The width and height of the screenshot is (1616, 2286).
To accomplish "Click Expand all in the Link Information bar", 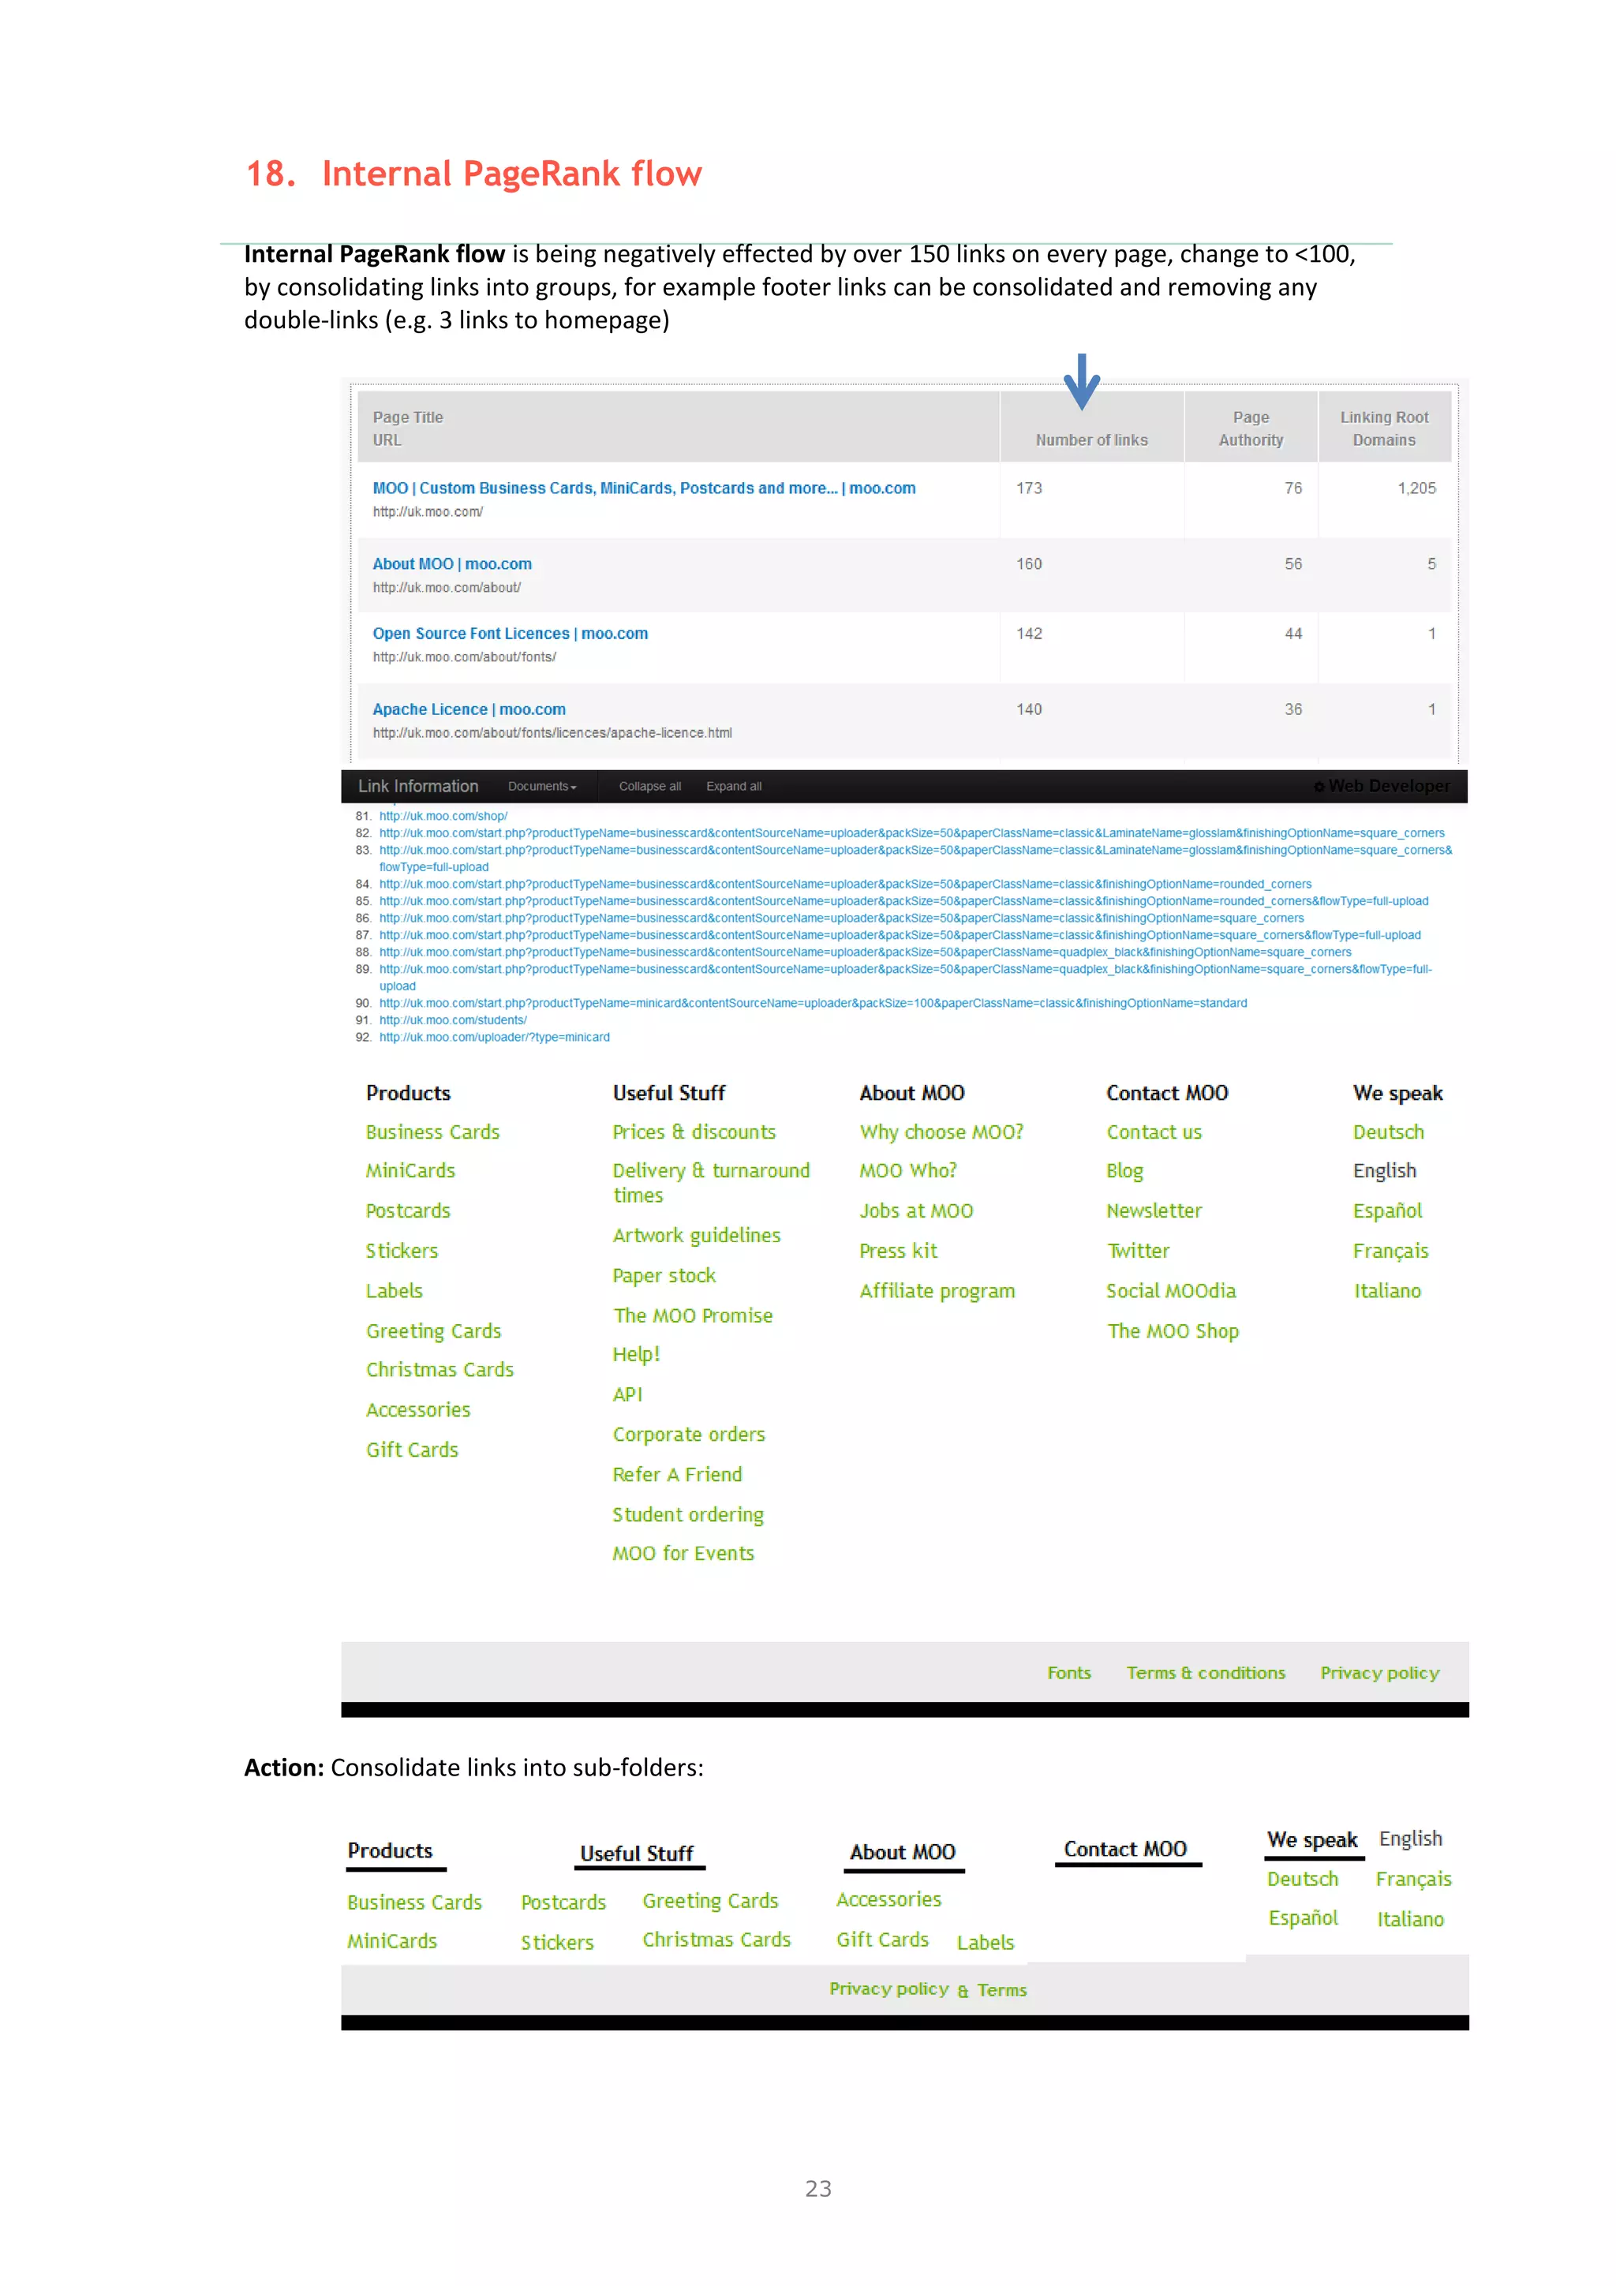I will pos(734,787).
